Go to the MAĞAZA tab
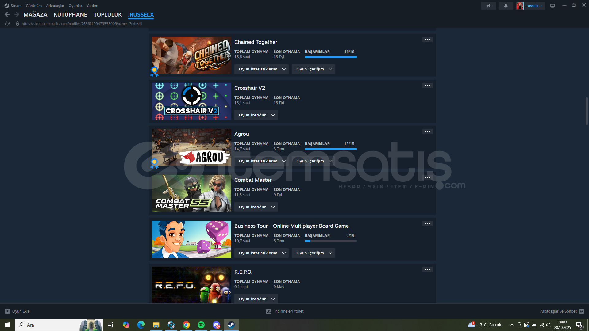The width and height of the screenshot is (589, 331). click(x=35, y=15)
